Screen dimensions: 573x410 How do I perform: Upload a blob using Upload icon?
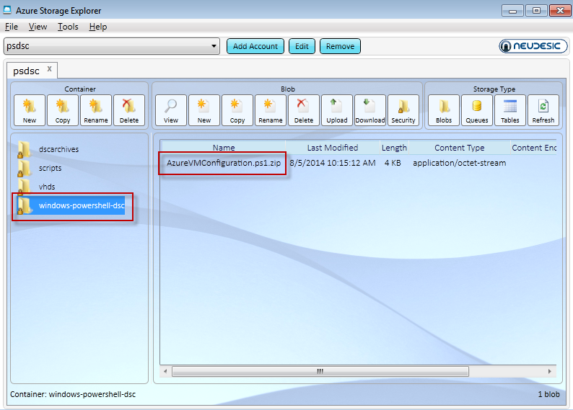pyautogui.click(x=337, y=110)
